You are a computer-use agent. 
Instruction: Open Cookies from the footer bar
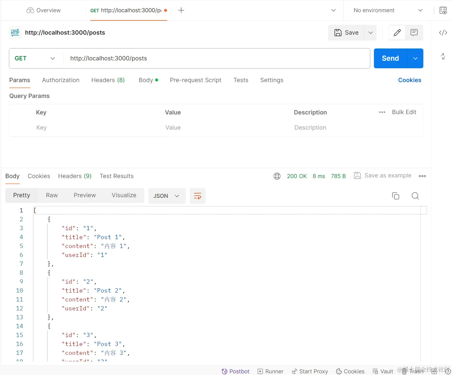pyautogui.click(x=350, y=371)
